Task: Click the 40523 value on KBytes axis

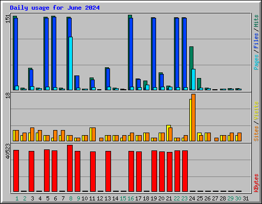Action: [x=8, y=151]
